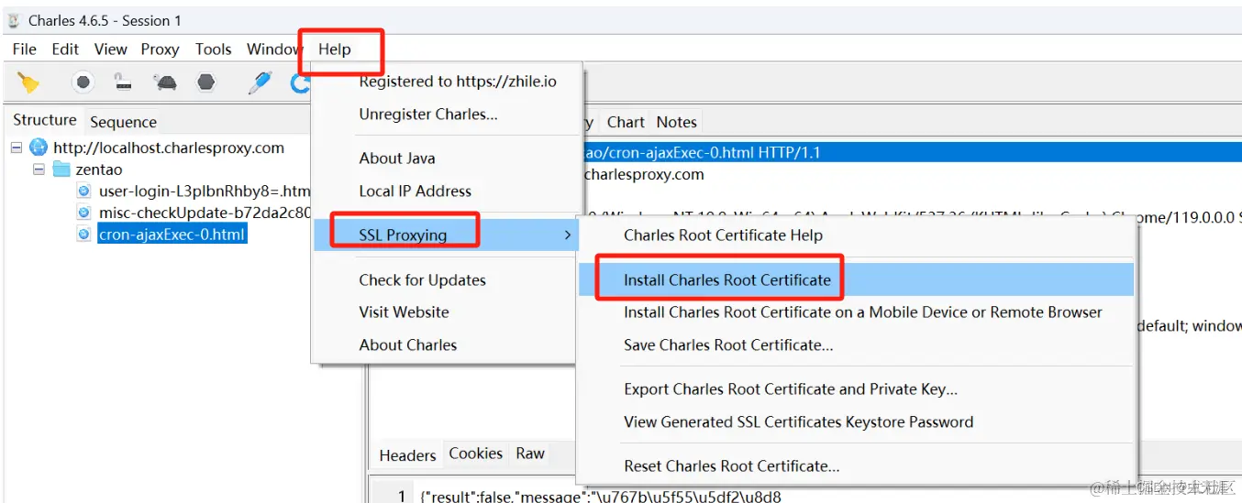1242x503 pixels.
Task: Click the globe icon of localhost.charlesproxy.com
Action: tap(39, 148)
